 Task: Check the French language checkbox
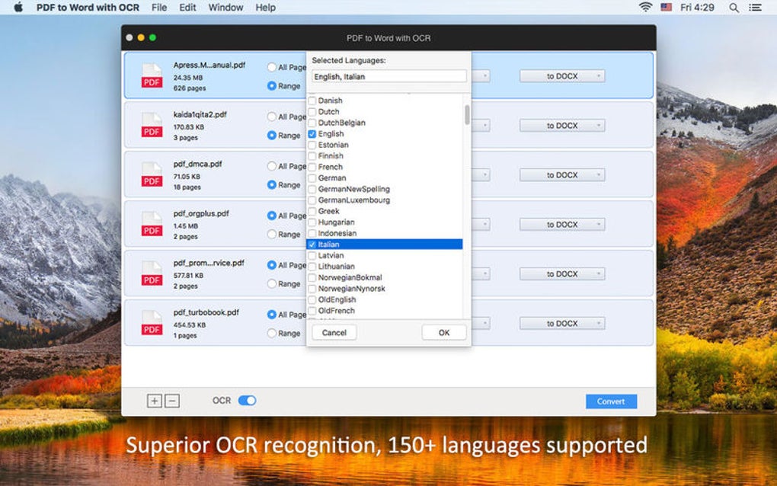[x=312, y=167]
